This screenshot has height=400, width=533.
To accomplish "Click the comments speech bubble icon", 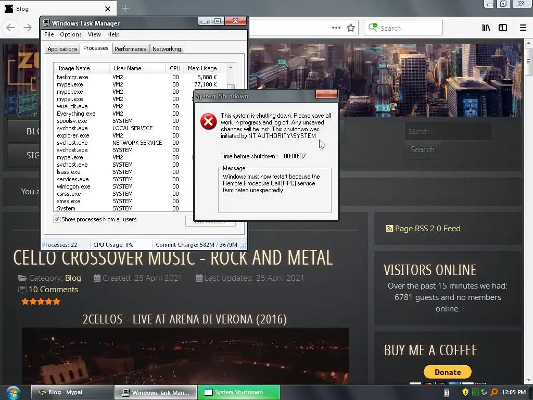I will [x=22, y=290].
